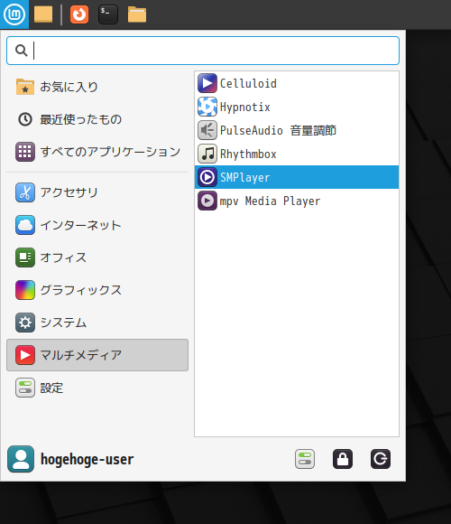Open settings manager button at menu bottom
Viewport: 451px width, 524px height.
pos(305,459)
